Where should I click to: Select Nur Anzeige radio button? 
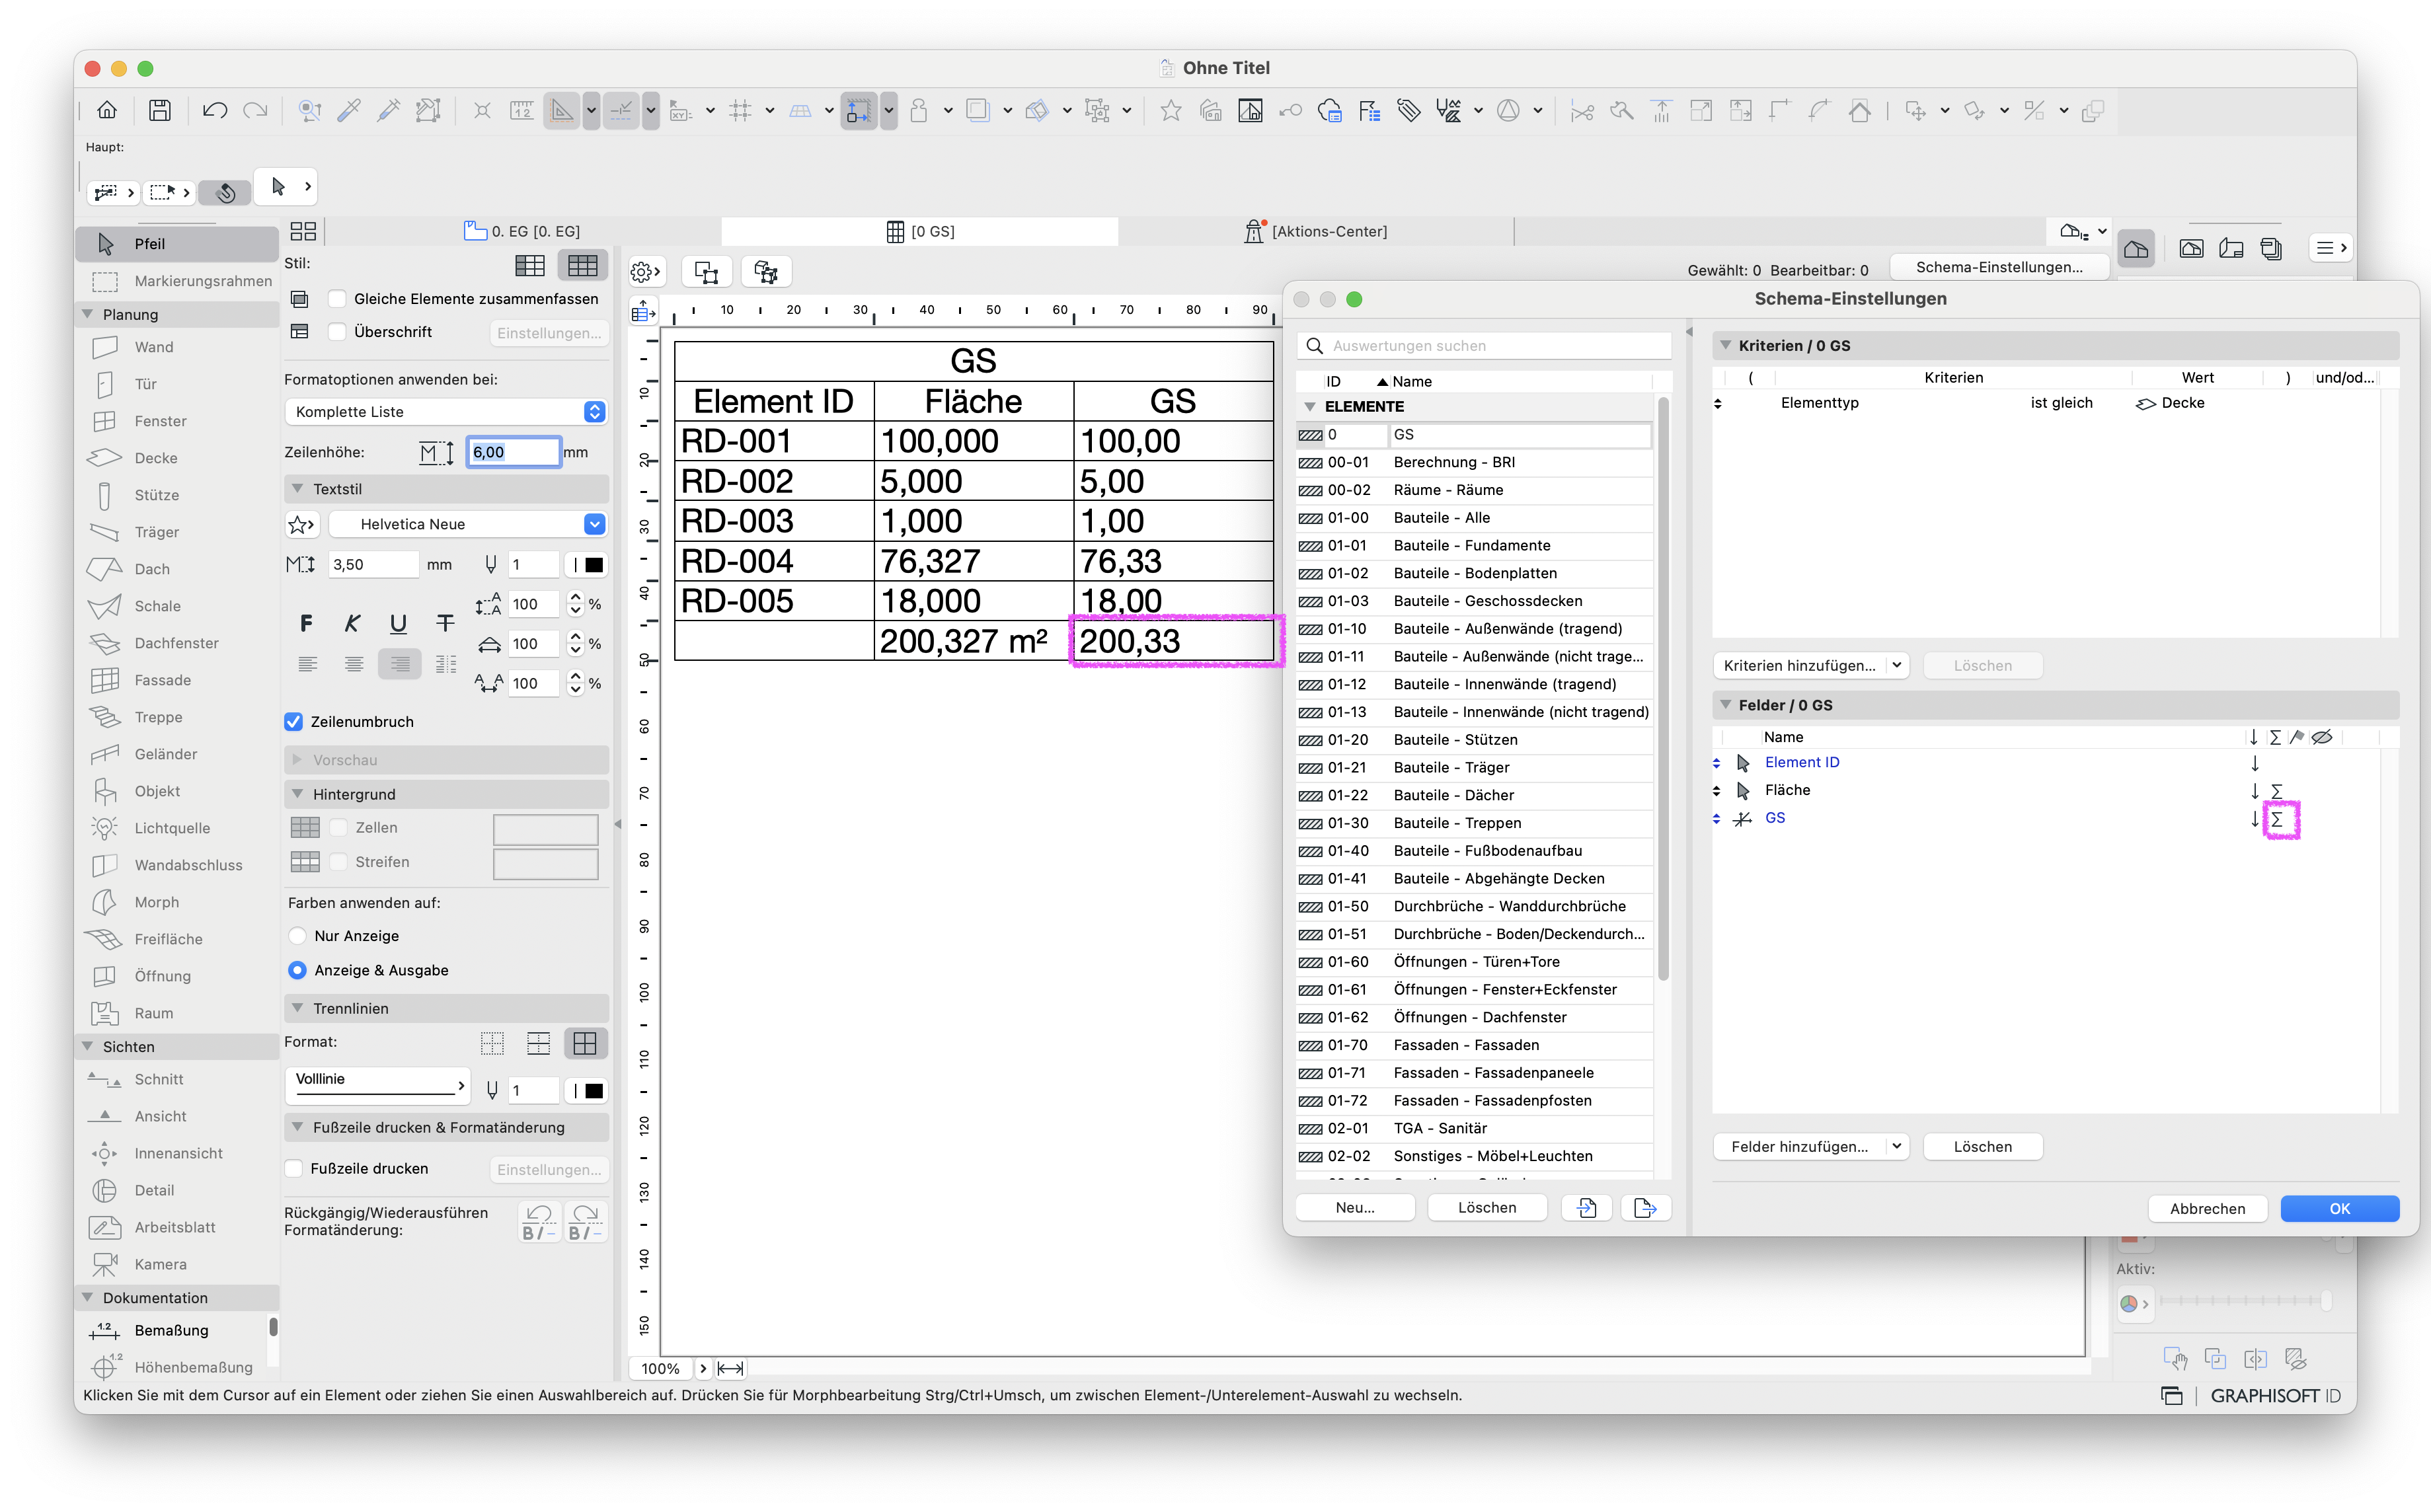click(297, 936)
